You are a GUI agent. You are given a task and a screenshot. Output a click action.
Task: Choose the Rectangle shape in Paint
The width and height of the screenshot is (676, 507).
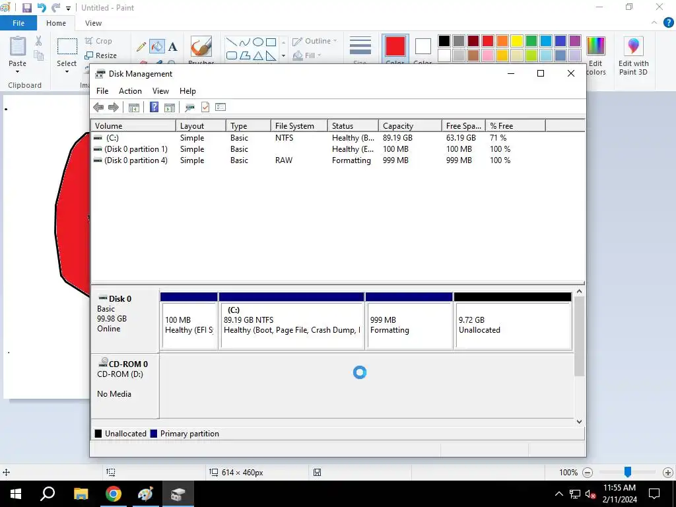[x=271, y=42]
